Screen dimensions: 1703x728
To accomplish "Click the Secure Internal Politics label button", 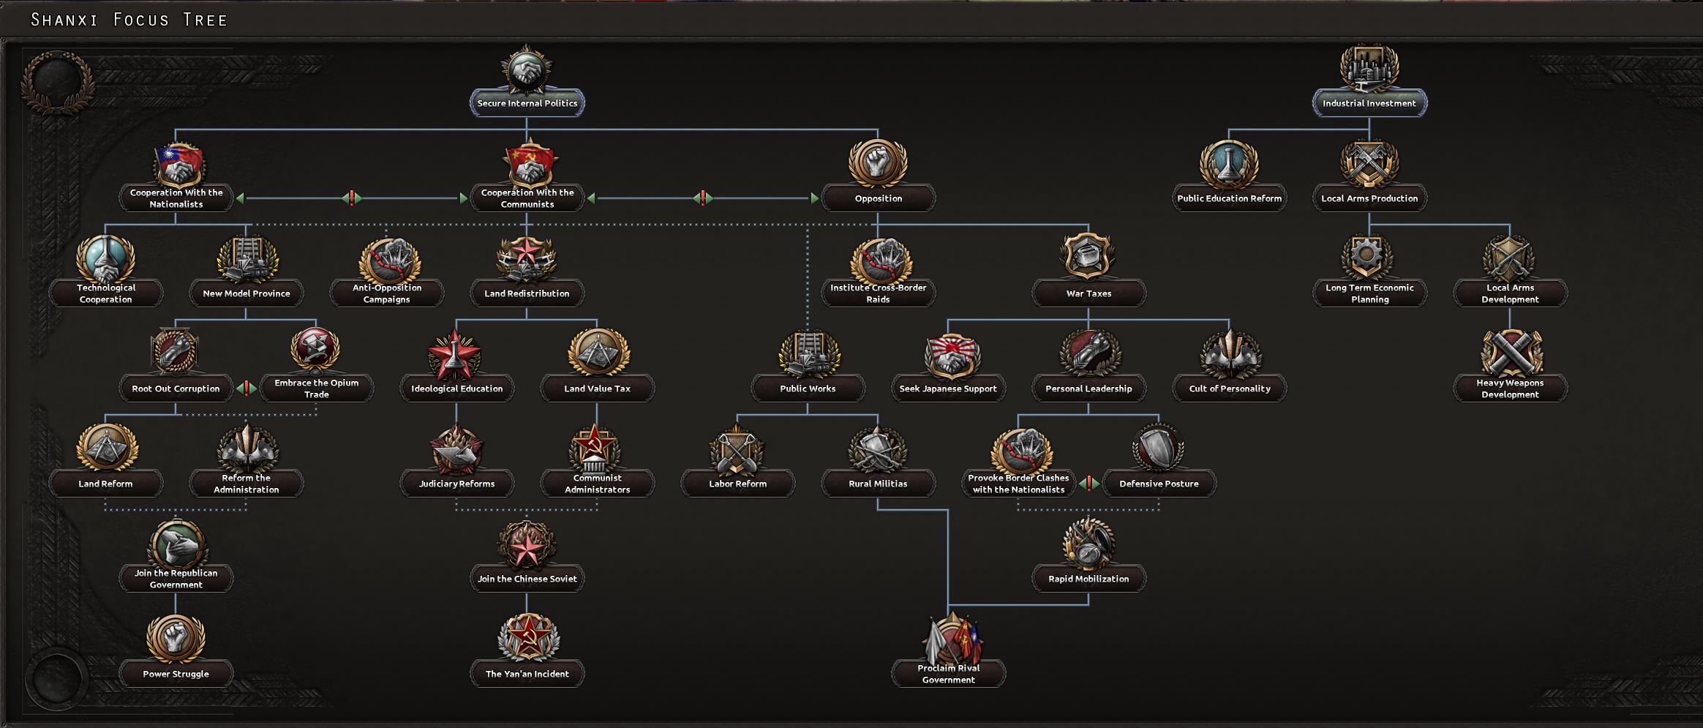I will tap(527, 103).
